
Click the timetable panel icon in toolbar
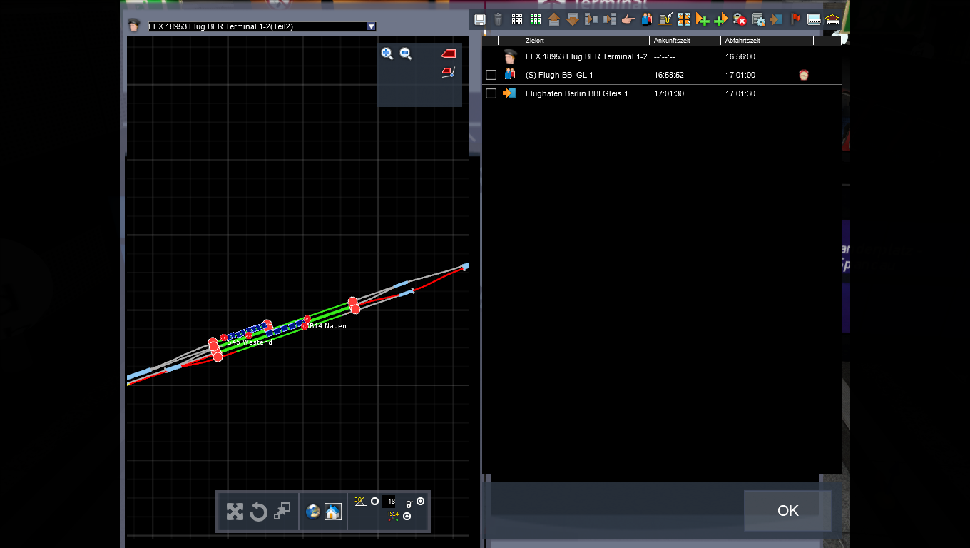814,20
